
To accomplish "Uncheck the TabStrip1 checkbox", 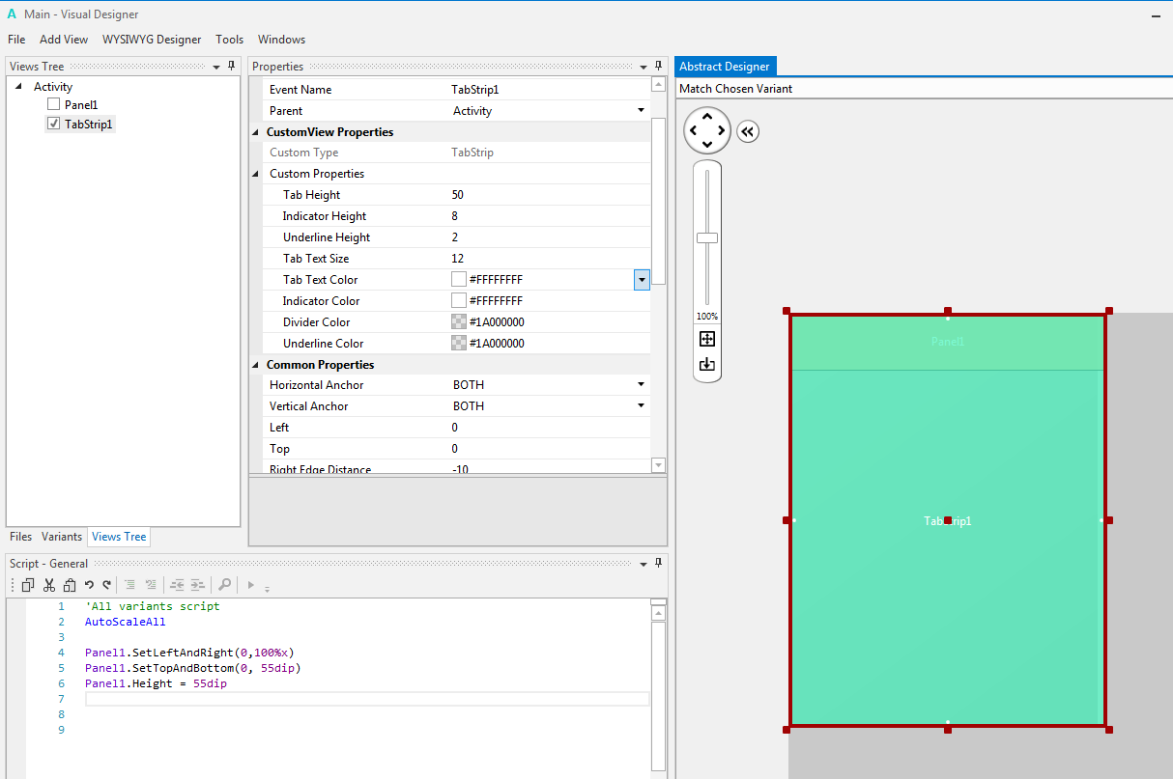I will point(54,124).
